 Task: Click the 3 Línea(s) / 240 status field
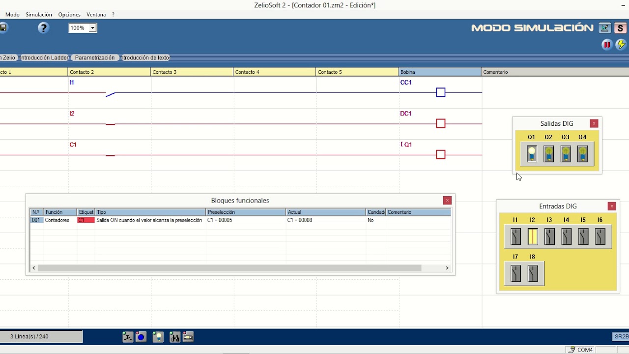(41, 337)
